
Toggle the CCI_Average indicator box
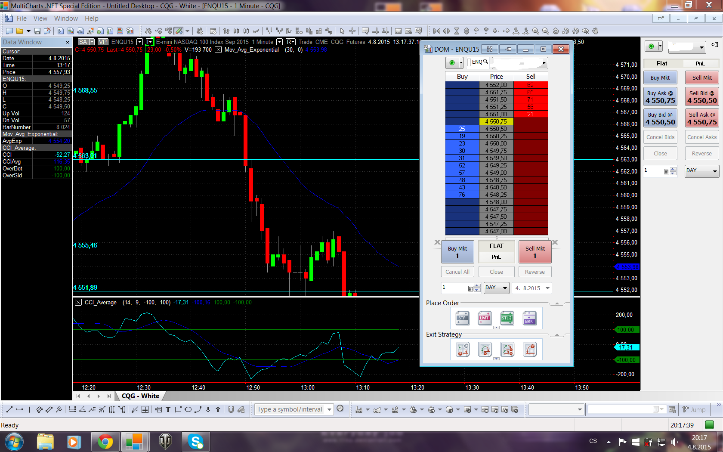[x=78, y=302]
